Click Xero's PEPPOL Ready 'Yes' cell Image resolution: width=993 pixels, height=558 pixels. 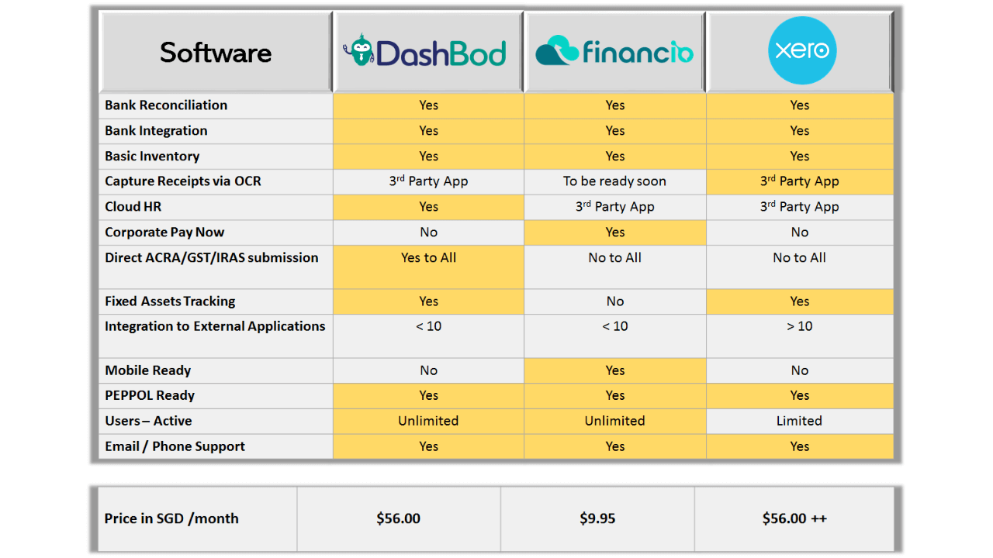(800, 395)
